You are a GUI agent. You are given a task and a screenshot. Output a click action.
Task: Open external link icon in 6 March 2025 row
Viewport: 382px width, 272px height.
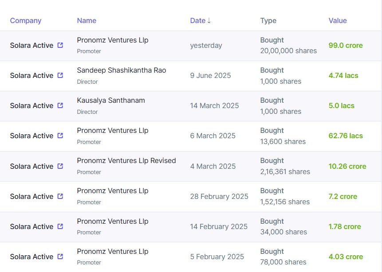(x=60, y=136)
